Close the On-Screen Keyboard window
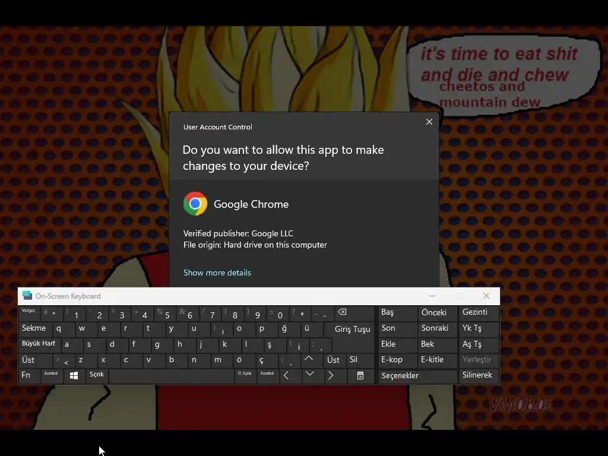Viewport: 608px width, 456px height. (486, 296)
